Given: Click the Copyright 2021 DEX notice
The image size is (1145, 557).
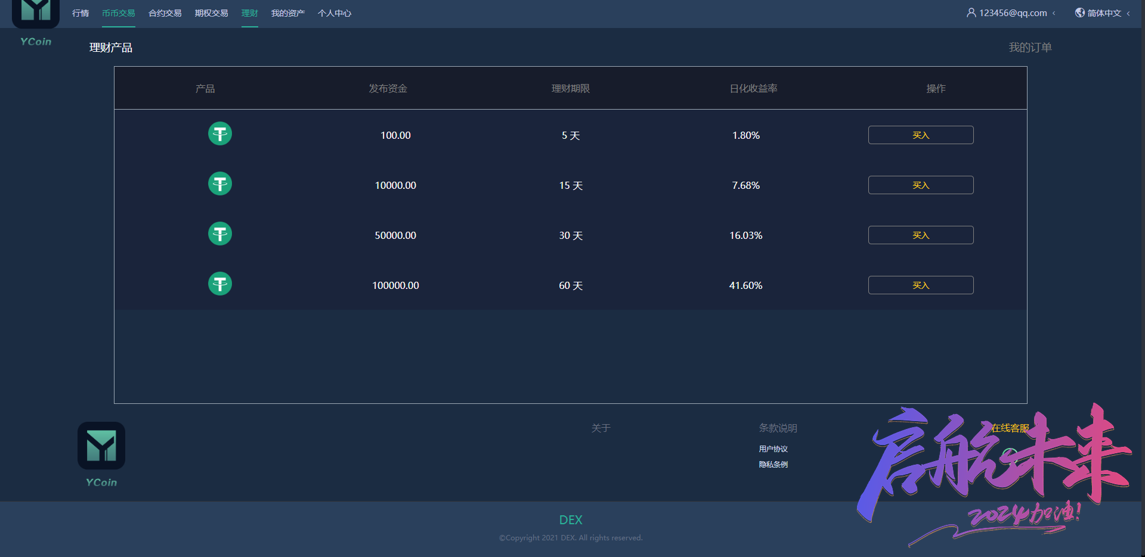Looking at the screenshot, I should [571, 538].
